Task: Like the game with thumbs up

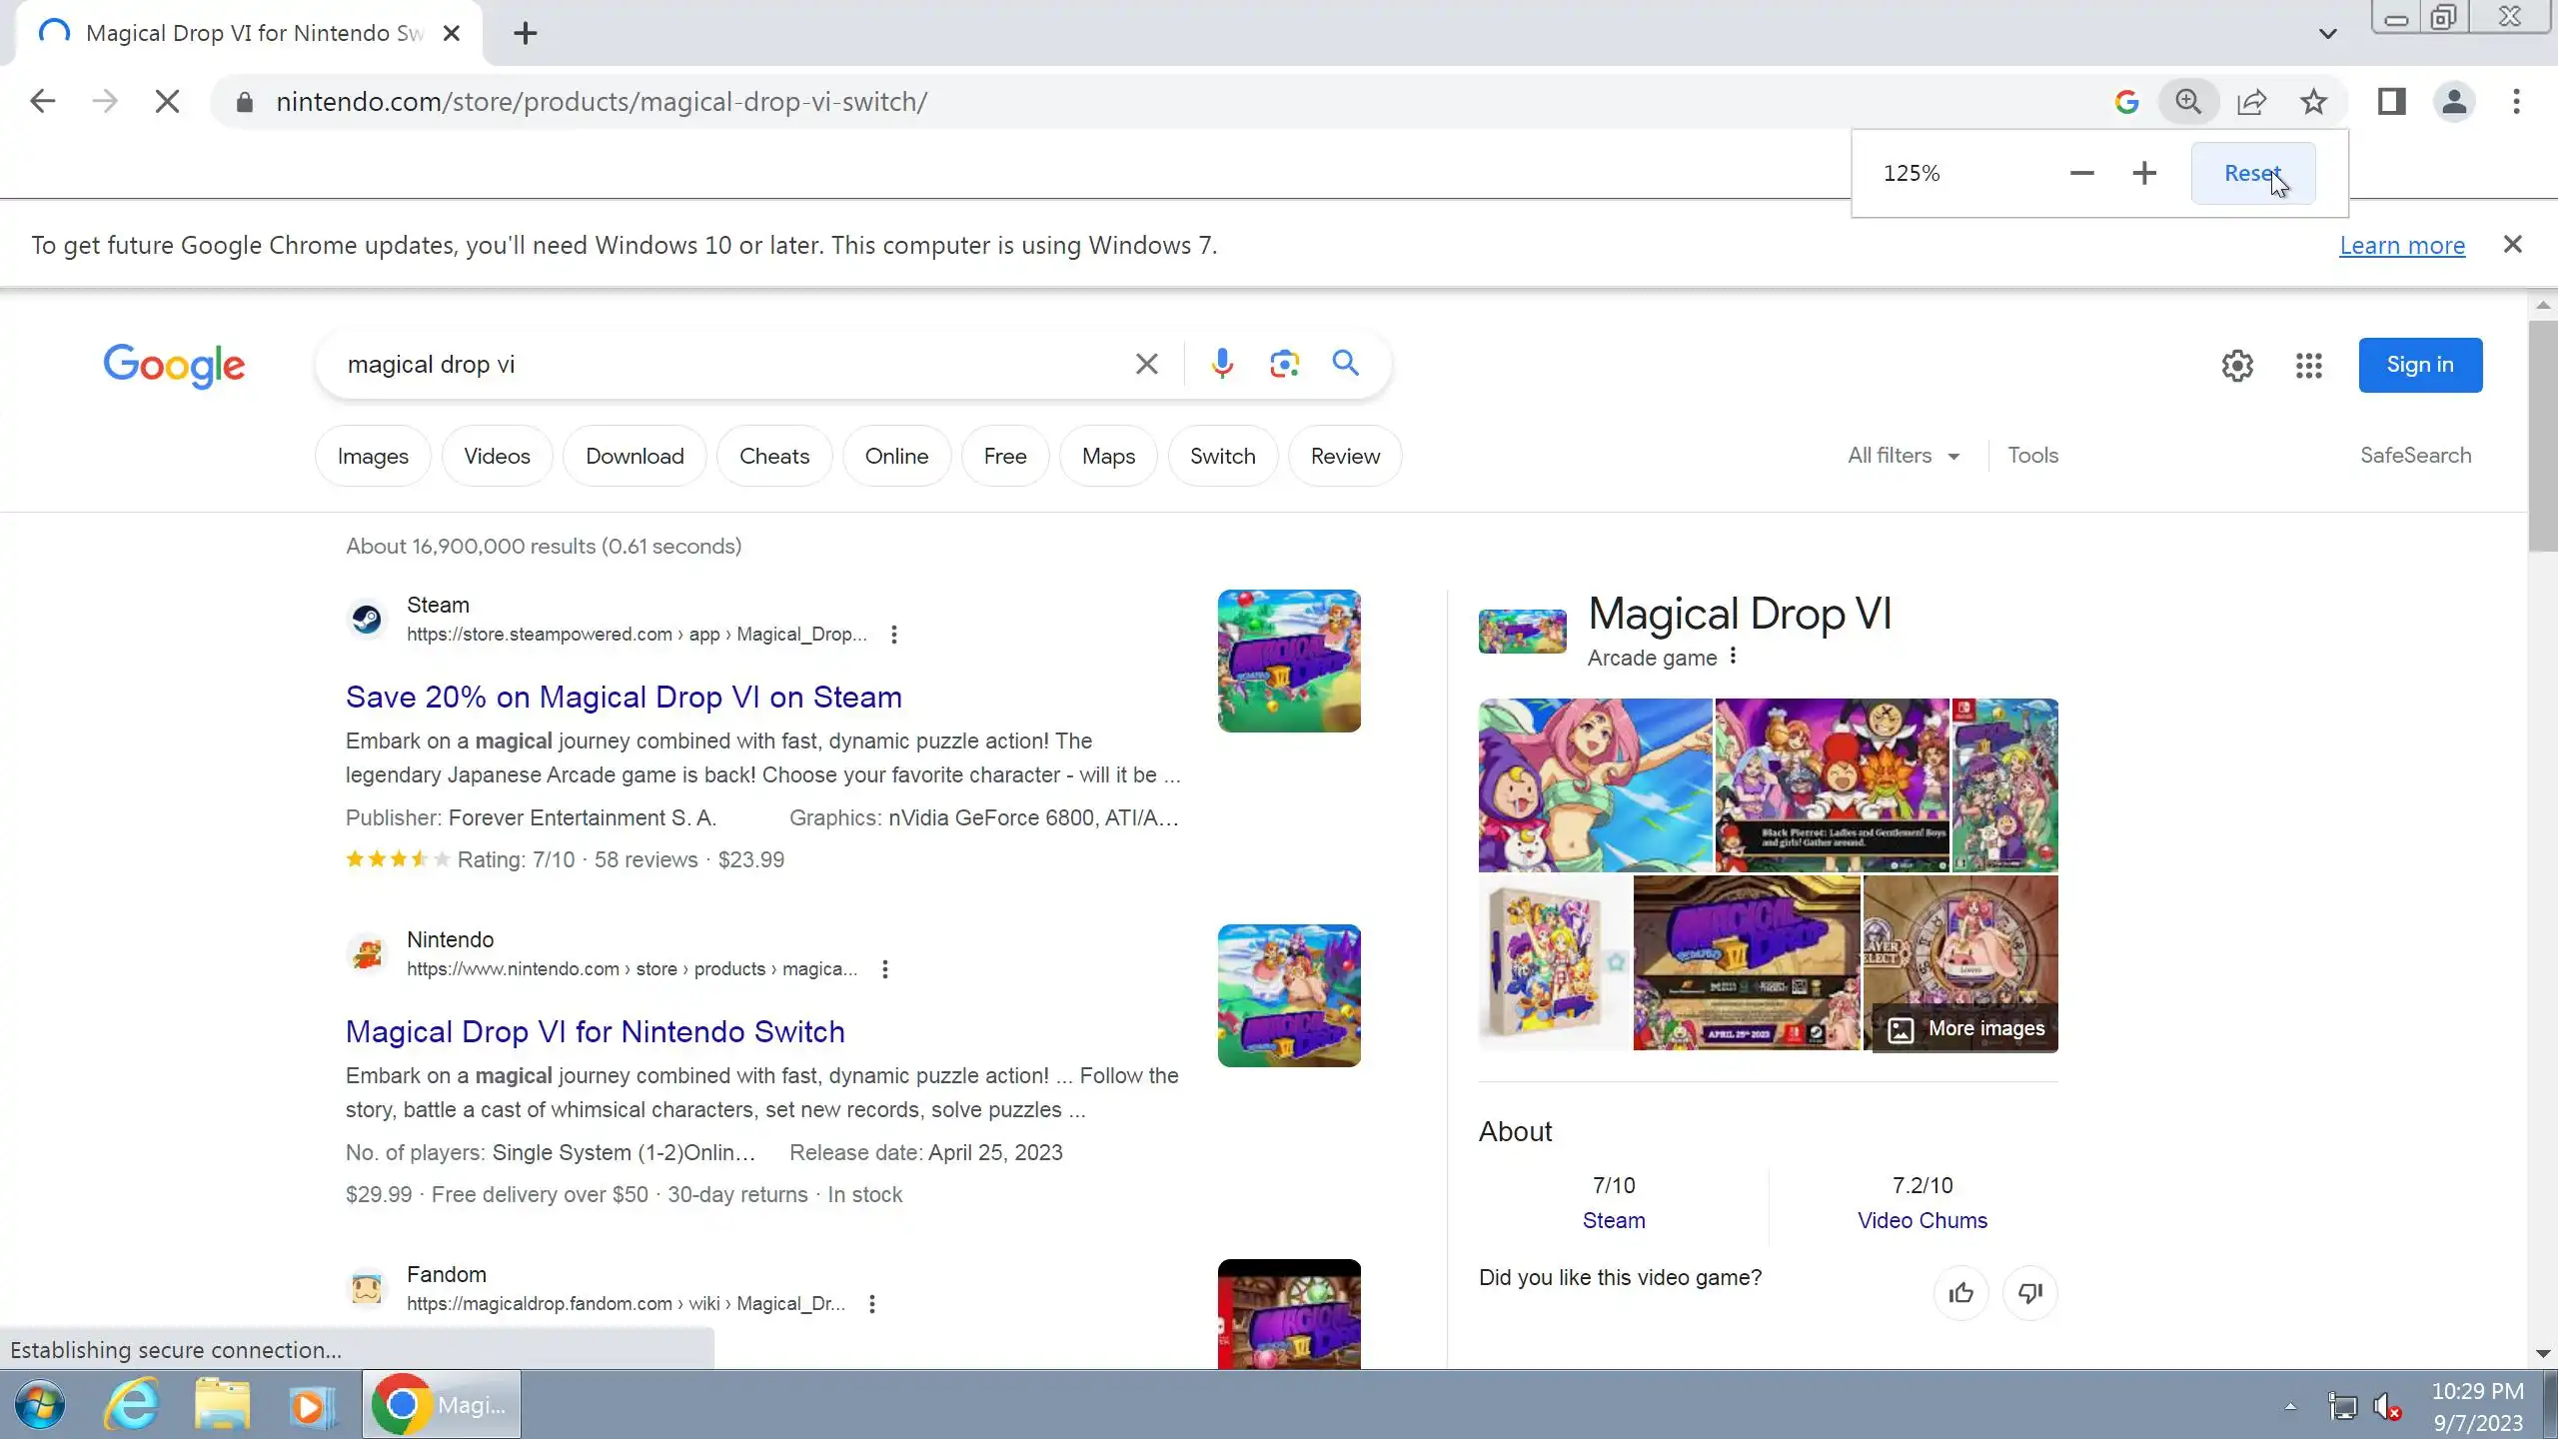Action: coord(1960,1293)
